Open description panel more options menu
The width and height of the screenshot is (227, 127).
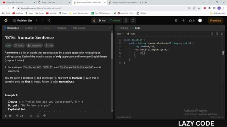click(110, 28)
